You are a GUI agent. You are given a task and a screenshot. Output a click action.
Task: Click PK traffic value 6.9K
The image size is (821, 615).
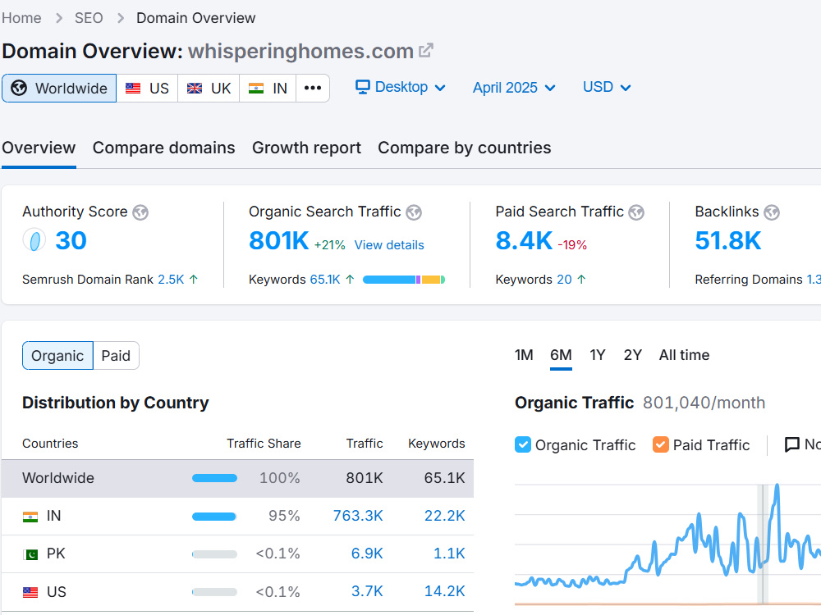(x=367, y=553)
